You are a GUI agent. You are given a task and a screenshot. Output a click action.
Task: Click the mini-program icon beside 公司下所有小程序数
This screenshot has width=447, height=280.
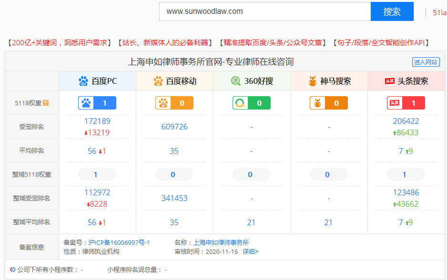click(x=12, y=270)
